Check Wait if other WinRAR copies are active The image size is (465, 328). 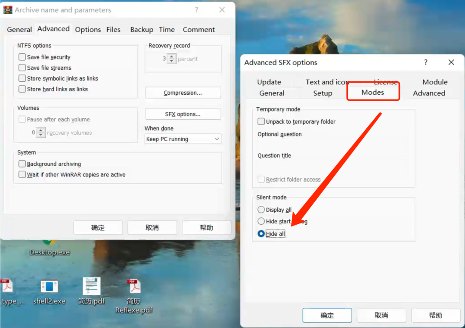[22, 174]
